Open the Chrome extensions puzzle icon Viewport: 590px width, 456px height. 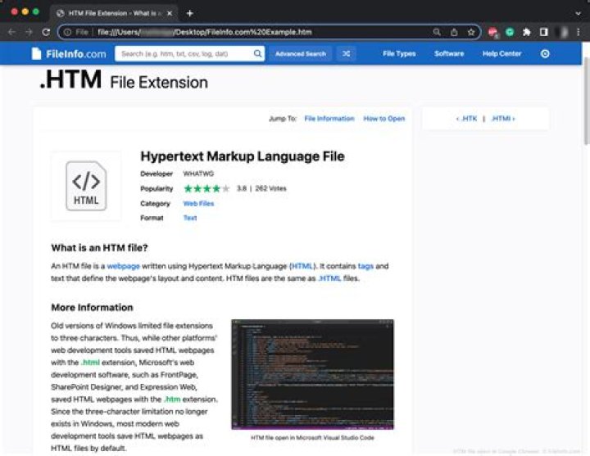[526, 32]
